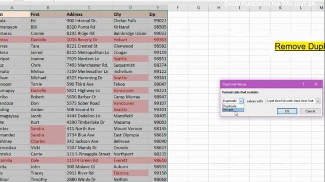Select column D header
This screenshot has width=325, height=182.
pos(131,8)
